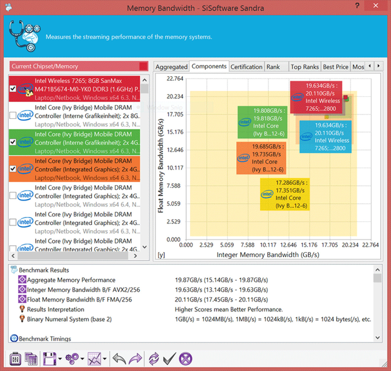Click the Current Chipset/Memory red color swatch

pos(143,66)
